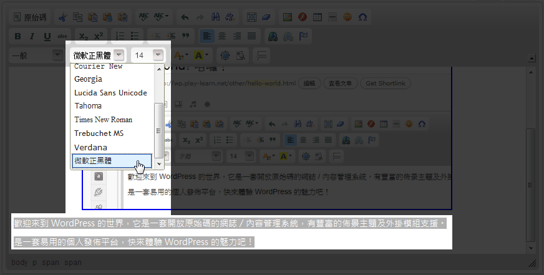Open Find with binoculars icon
Screen dimensions: 544x275
tap(215, 17)
